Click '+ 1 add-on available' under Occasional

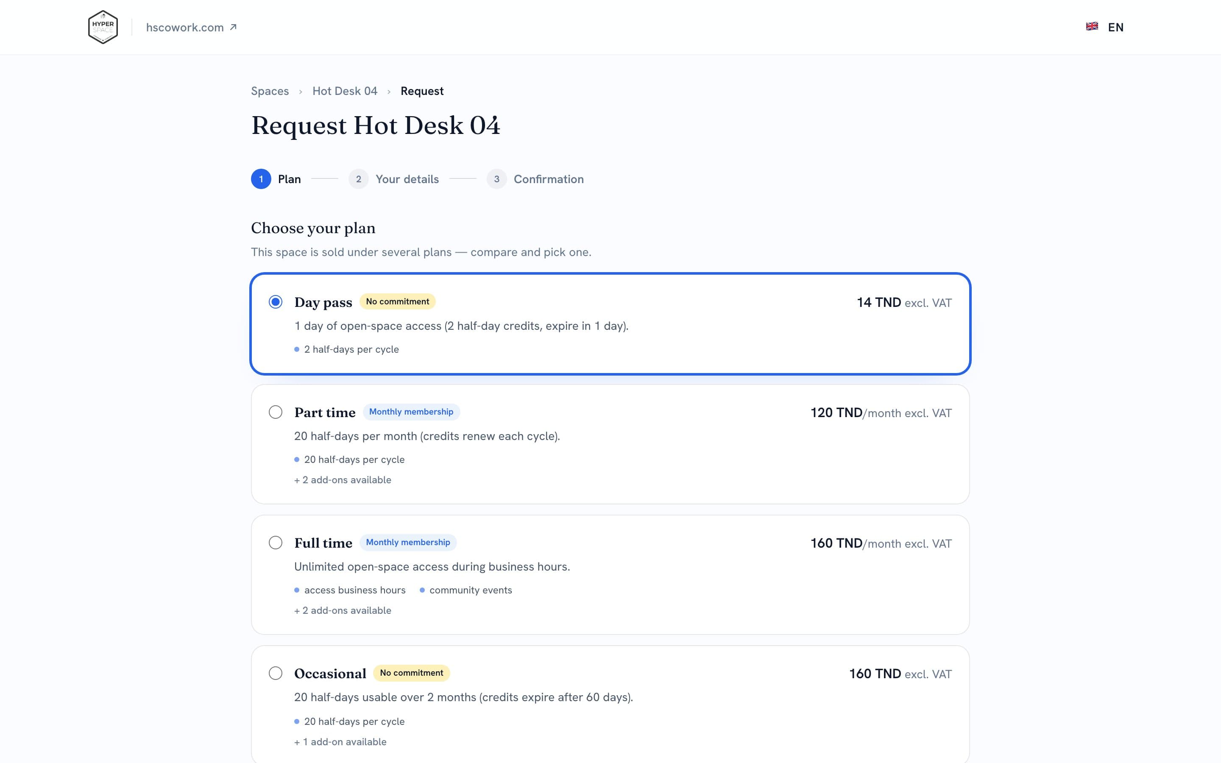(340, 742)
